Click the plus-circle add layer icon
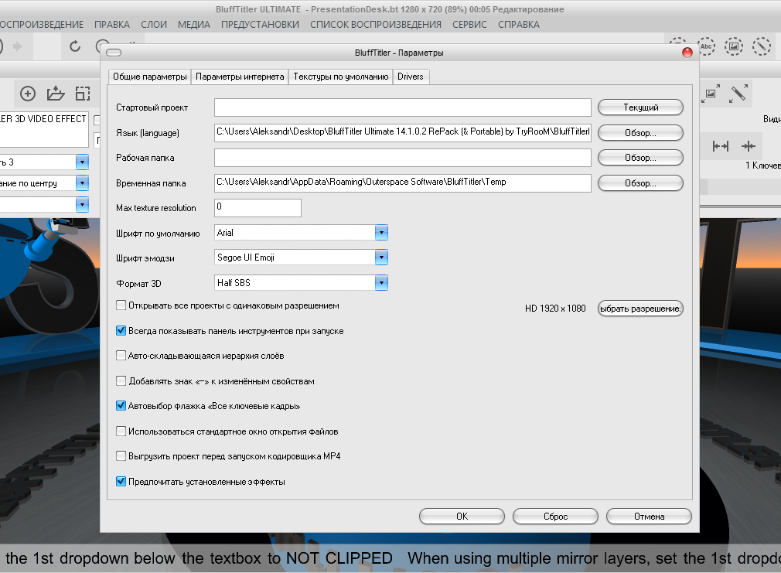 (x=27, y=93)
